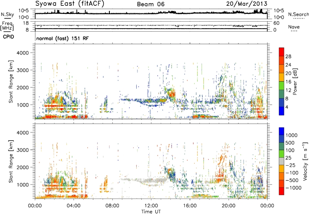Click the 'N.Sky' axis label
309x214 pixels.
[x=7, y=14]
